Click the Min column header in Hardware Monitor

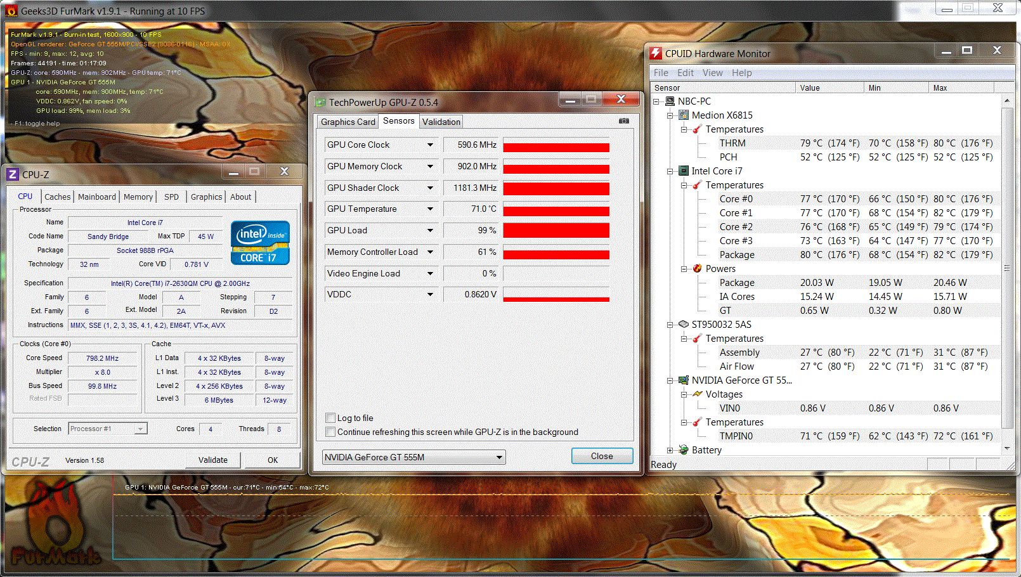pyautogui.click(x=896, y=88)
